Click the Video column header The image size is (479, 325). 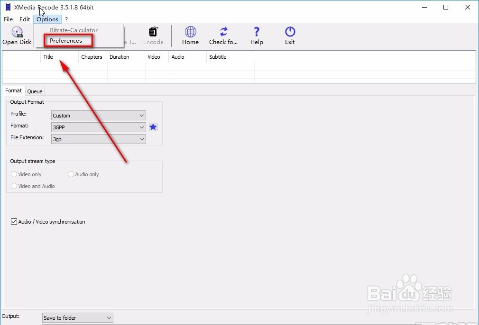(157, 57)
